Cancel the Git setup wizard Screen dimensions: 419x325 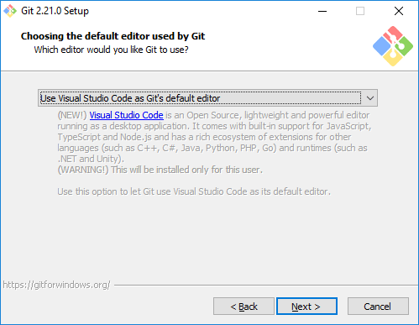click(x=378, y=307)
